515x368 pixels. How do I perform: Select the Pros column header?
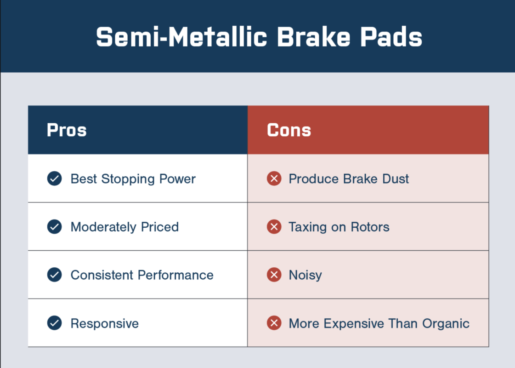138,130
